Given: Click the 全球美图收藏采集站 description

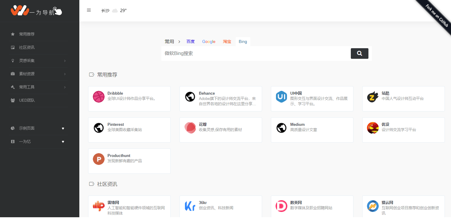Looking at the screenshot, I should [125, 130].
